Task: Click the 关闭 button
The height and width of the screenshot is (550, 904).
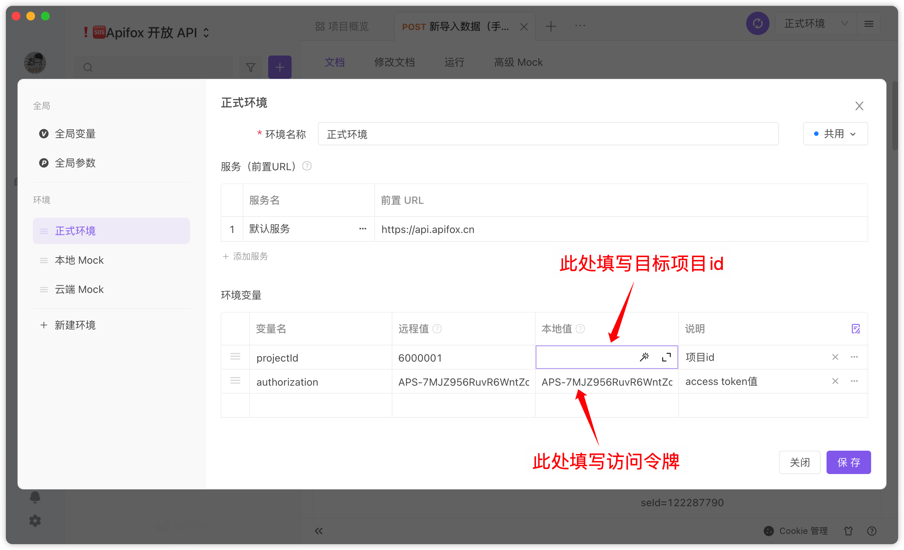Action: pyautogui.click(x=799, y=462)
